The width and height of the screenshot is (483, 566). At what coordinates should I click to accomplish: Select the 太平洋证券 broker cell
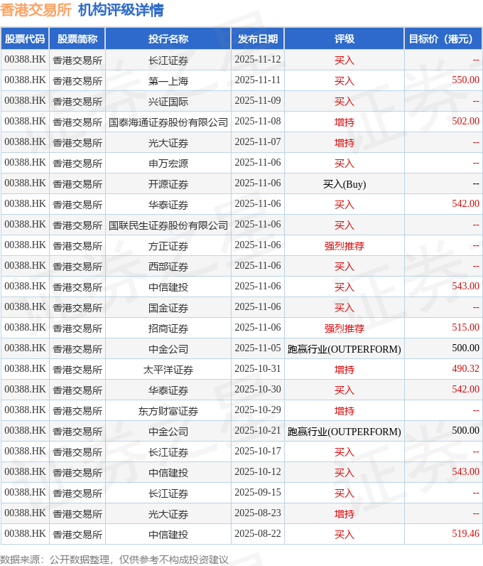(168, 369)
